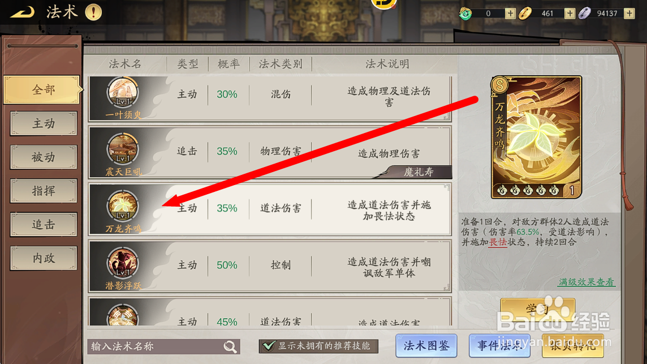The height and width of the screenshot is (364, 647).
Task: Open the 追击 category tab
Action: (44, 225)
